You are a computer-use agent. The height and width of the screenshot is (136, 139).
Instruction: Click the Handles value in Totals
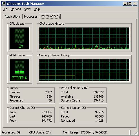[48, 92]
